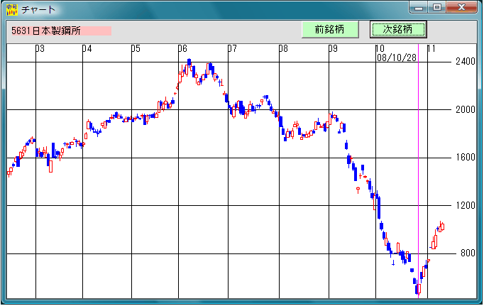484x306 pixels.
Task: Click the magenta date cursor line
Action: pyautogui.click(x=418, y=171)
